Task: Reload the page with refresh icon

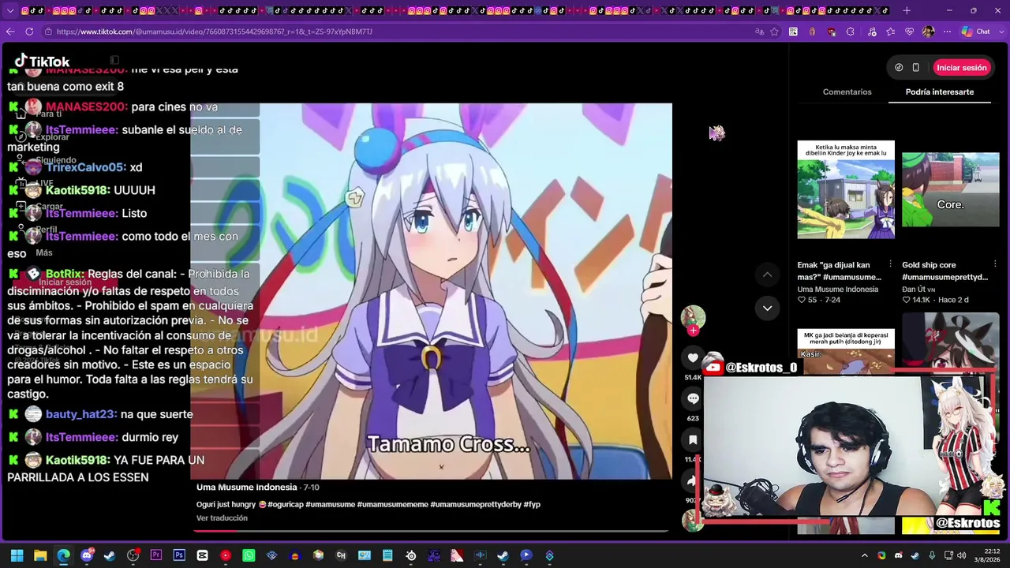Action: coord(29,32)
